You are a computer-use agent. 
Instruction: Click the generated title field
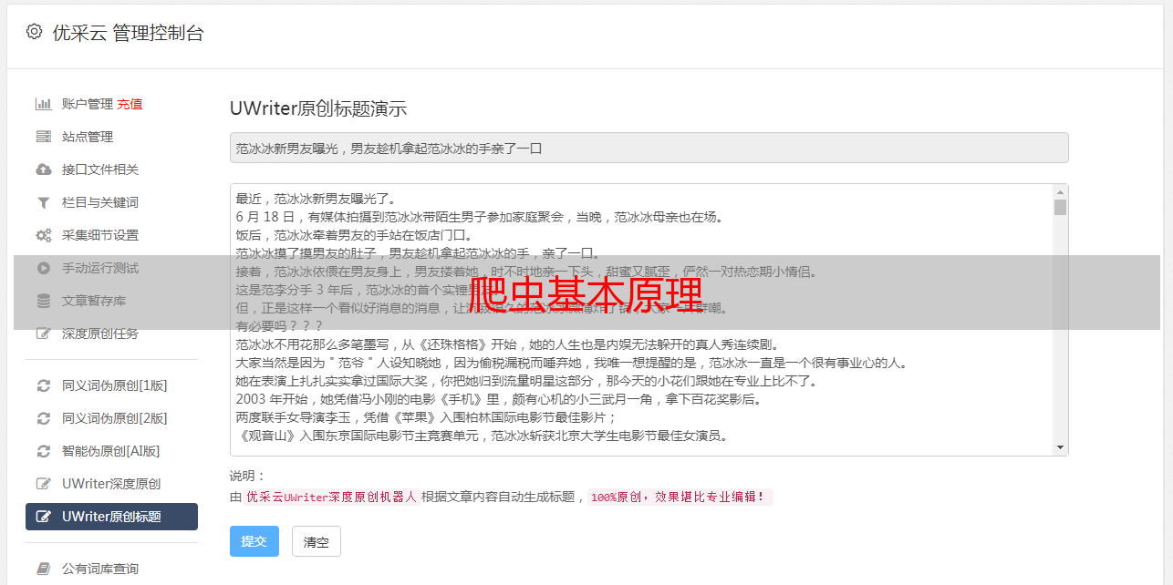coord(649,148)
